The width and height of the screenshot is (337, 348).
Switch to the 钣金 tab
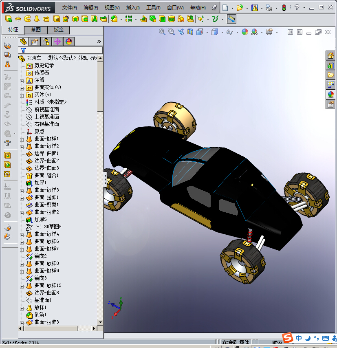pyautogui.click(x=59, y=30)
